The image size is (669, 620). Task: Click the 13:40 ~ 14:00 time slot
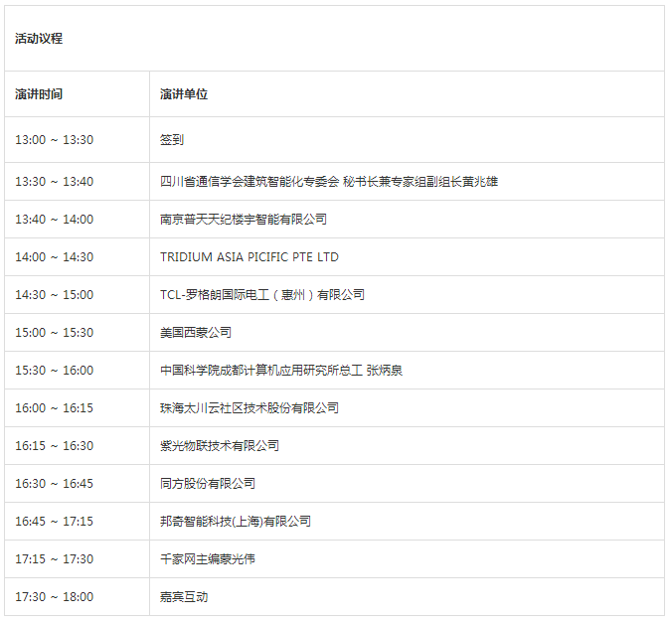click(54, 220)
